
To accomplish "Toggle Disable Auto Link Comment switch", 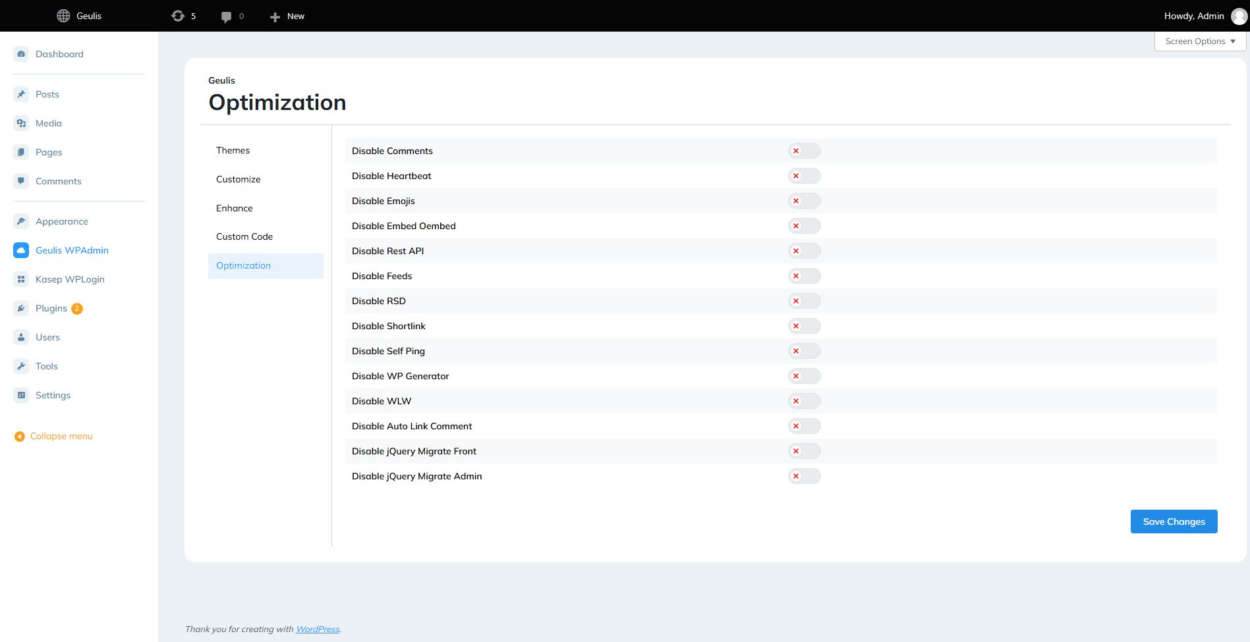I will (804, 426).
